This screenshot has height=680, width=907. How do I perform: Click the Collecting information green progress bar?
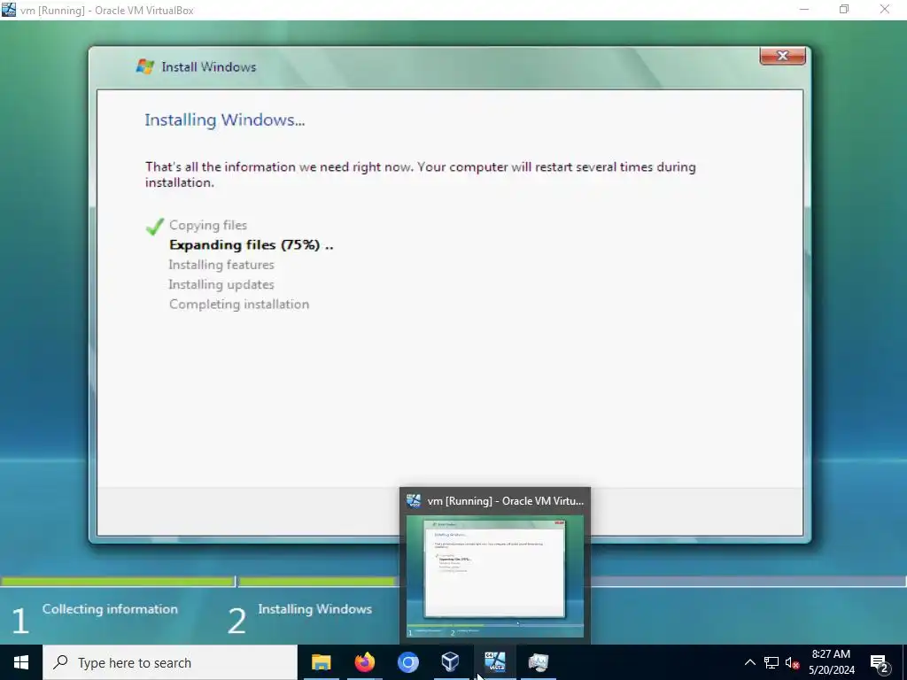pos(118,581)
